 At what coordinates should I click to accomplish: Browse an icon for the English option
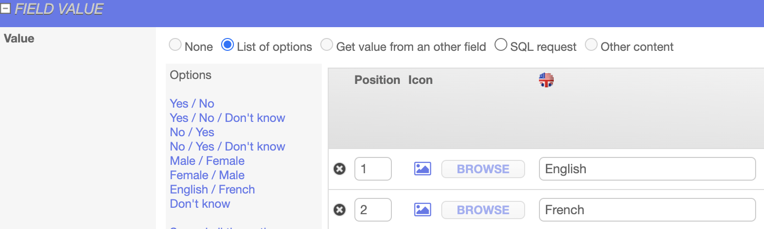(x=483, y=169)
